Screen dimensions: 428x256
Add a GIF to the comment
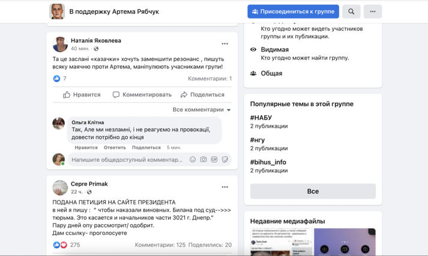click(x=214, y=159)
